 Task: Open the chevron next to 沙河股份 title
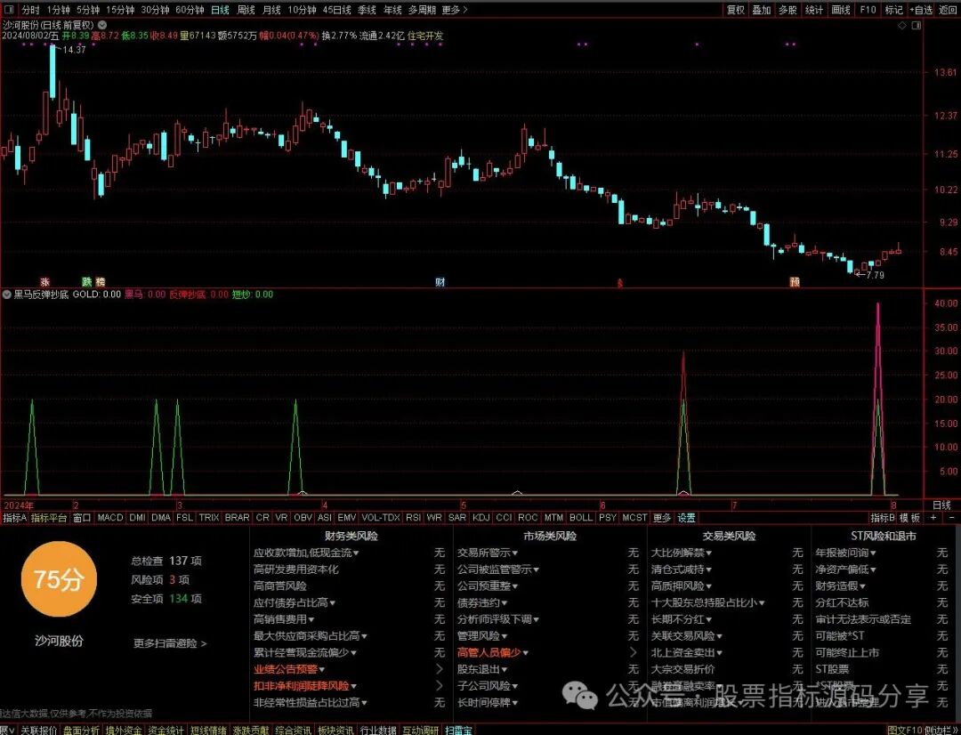pos(102,25)
